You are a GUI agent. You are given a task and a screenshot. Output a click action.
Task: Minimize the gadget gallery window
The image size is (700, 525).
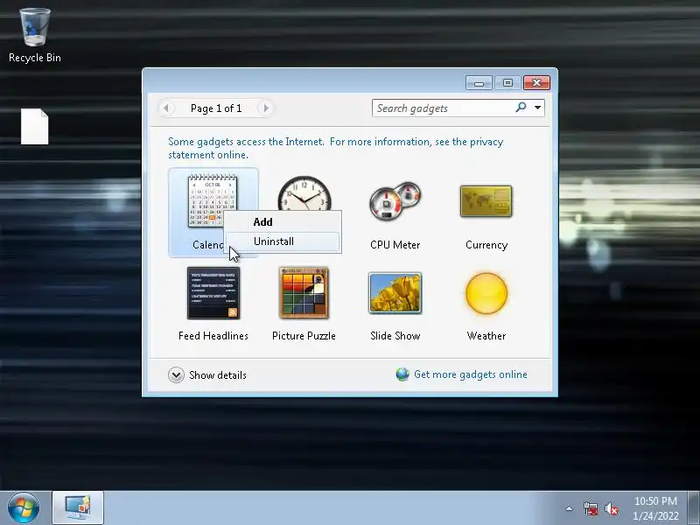tap(479, 83)
